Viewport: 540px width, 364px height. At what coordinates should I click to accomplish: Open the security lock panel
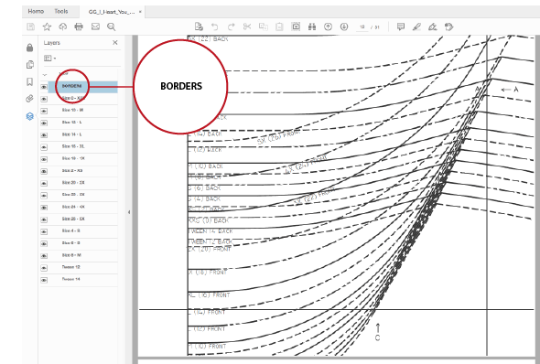29,48
